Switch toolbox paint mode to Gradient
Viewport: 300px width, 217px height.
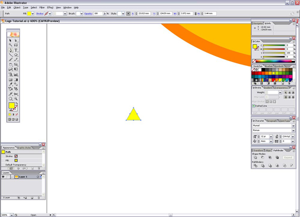point(13,114)
